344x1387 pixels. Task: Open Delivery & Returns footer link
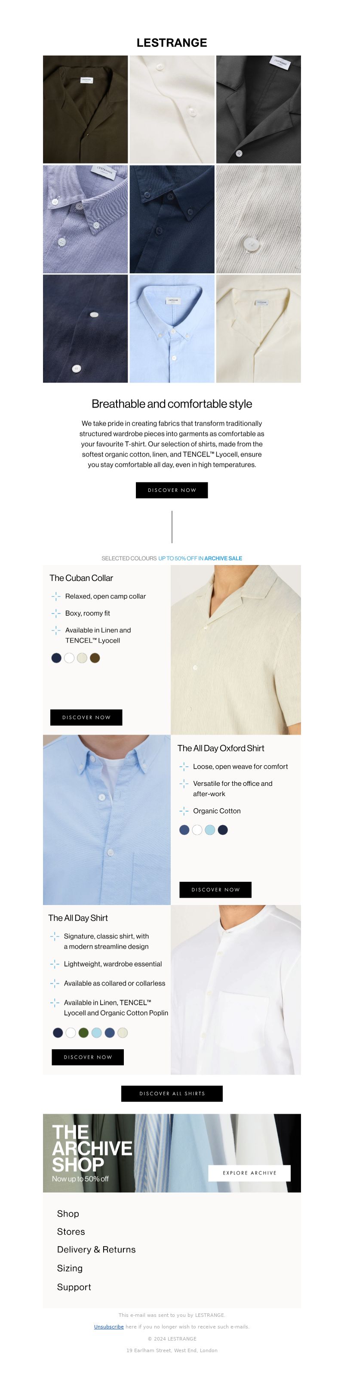[96, 1250]
